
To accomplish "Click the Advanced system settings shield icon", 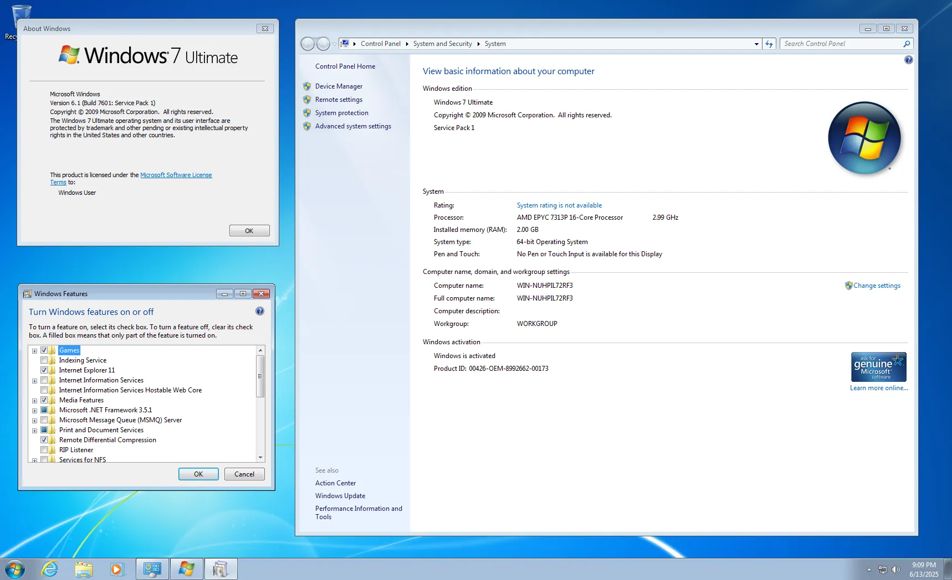I will pos(307,126).
